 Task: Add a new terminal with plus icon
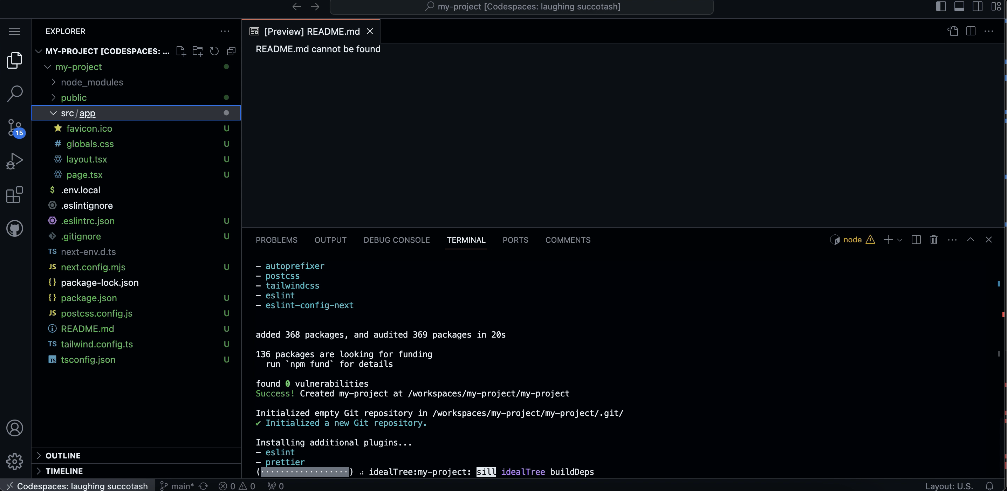tap(888, 240)
